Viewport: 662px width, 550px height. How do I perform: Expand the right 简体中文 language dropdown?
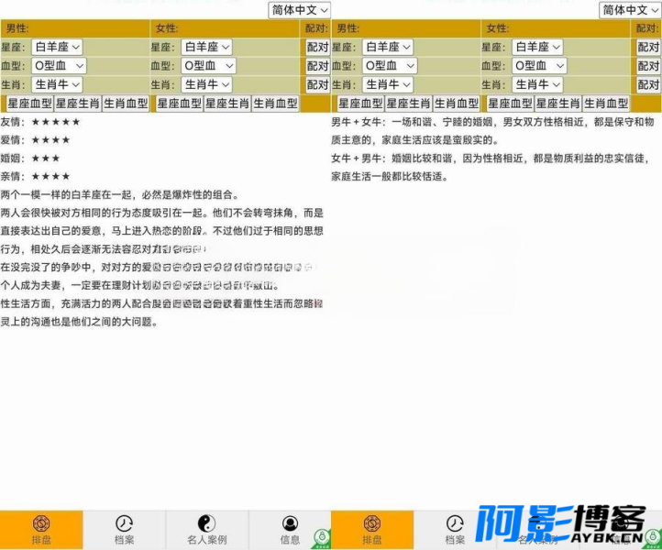[630, 10]
